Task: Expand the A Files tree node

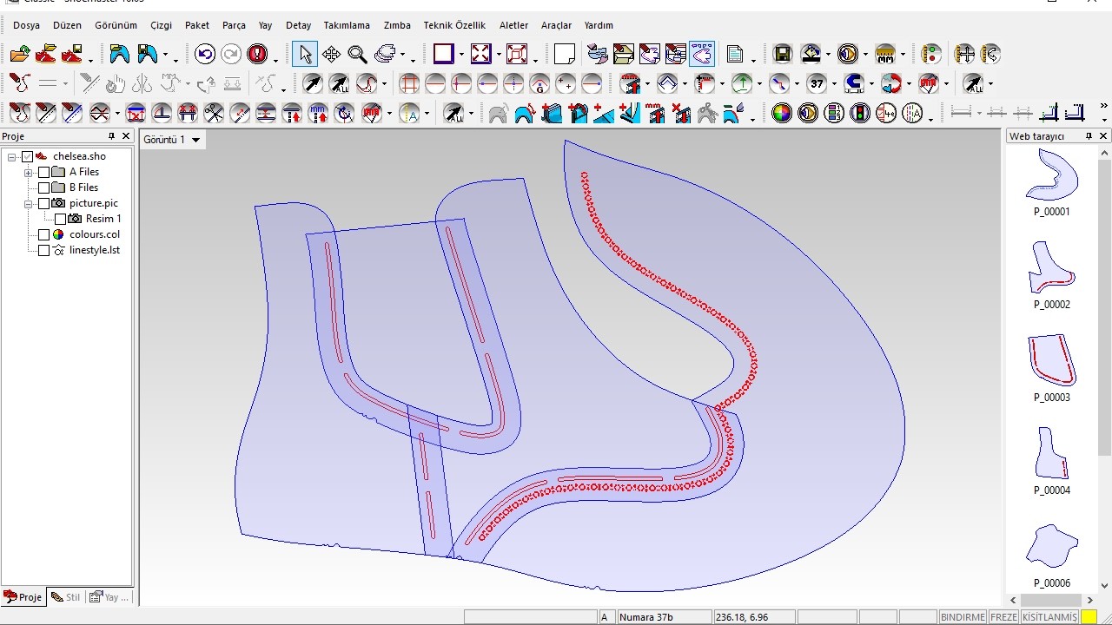Action: click(x=28, y=172)
